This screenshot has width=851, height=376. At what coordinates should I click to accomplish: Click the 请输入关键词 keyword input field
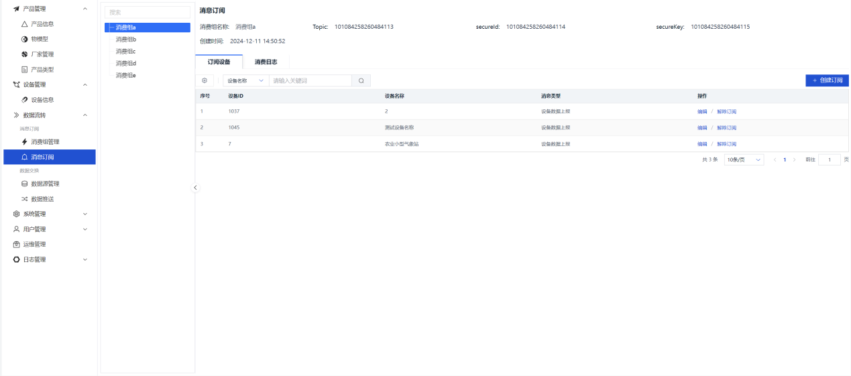click(310, 80)
